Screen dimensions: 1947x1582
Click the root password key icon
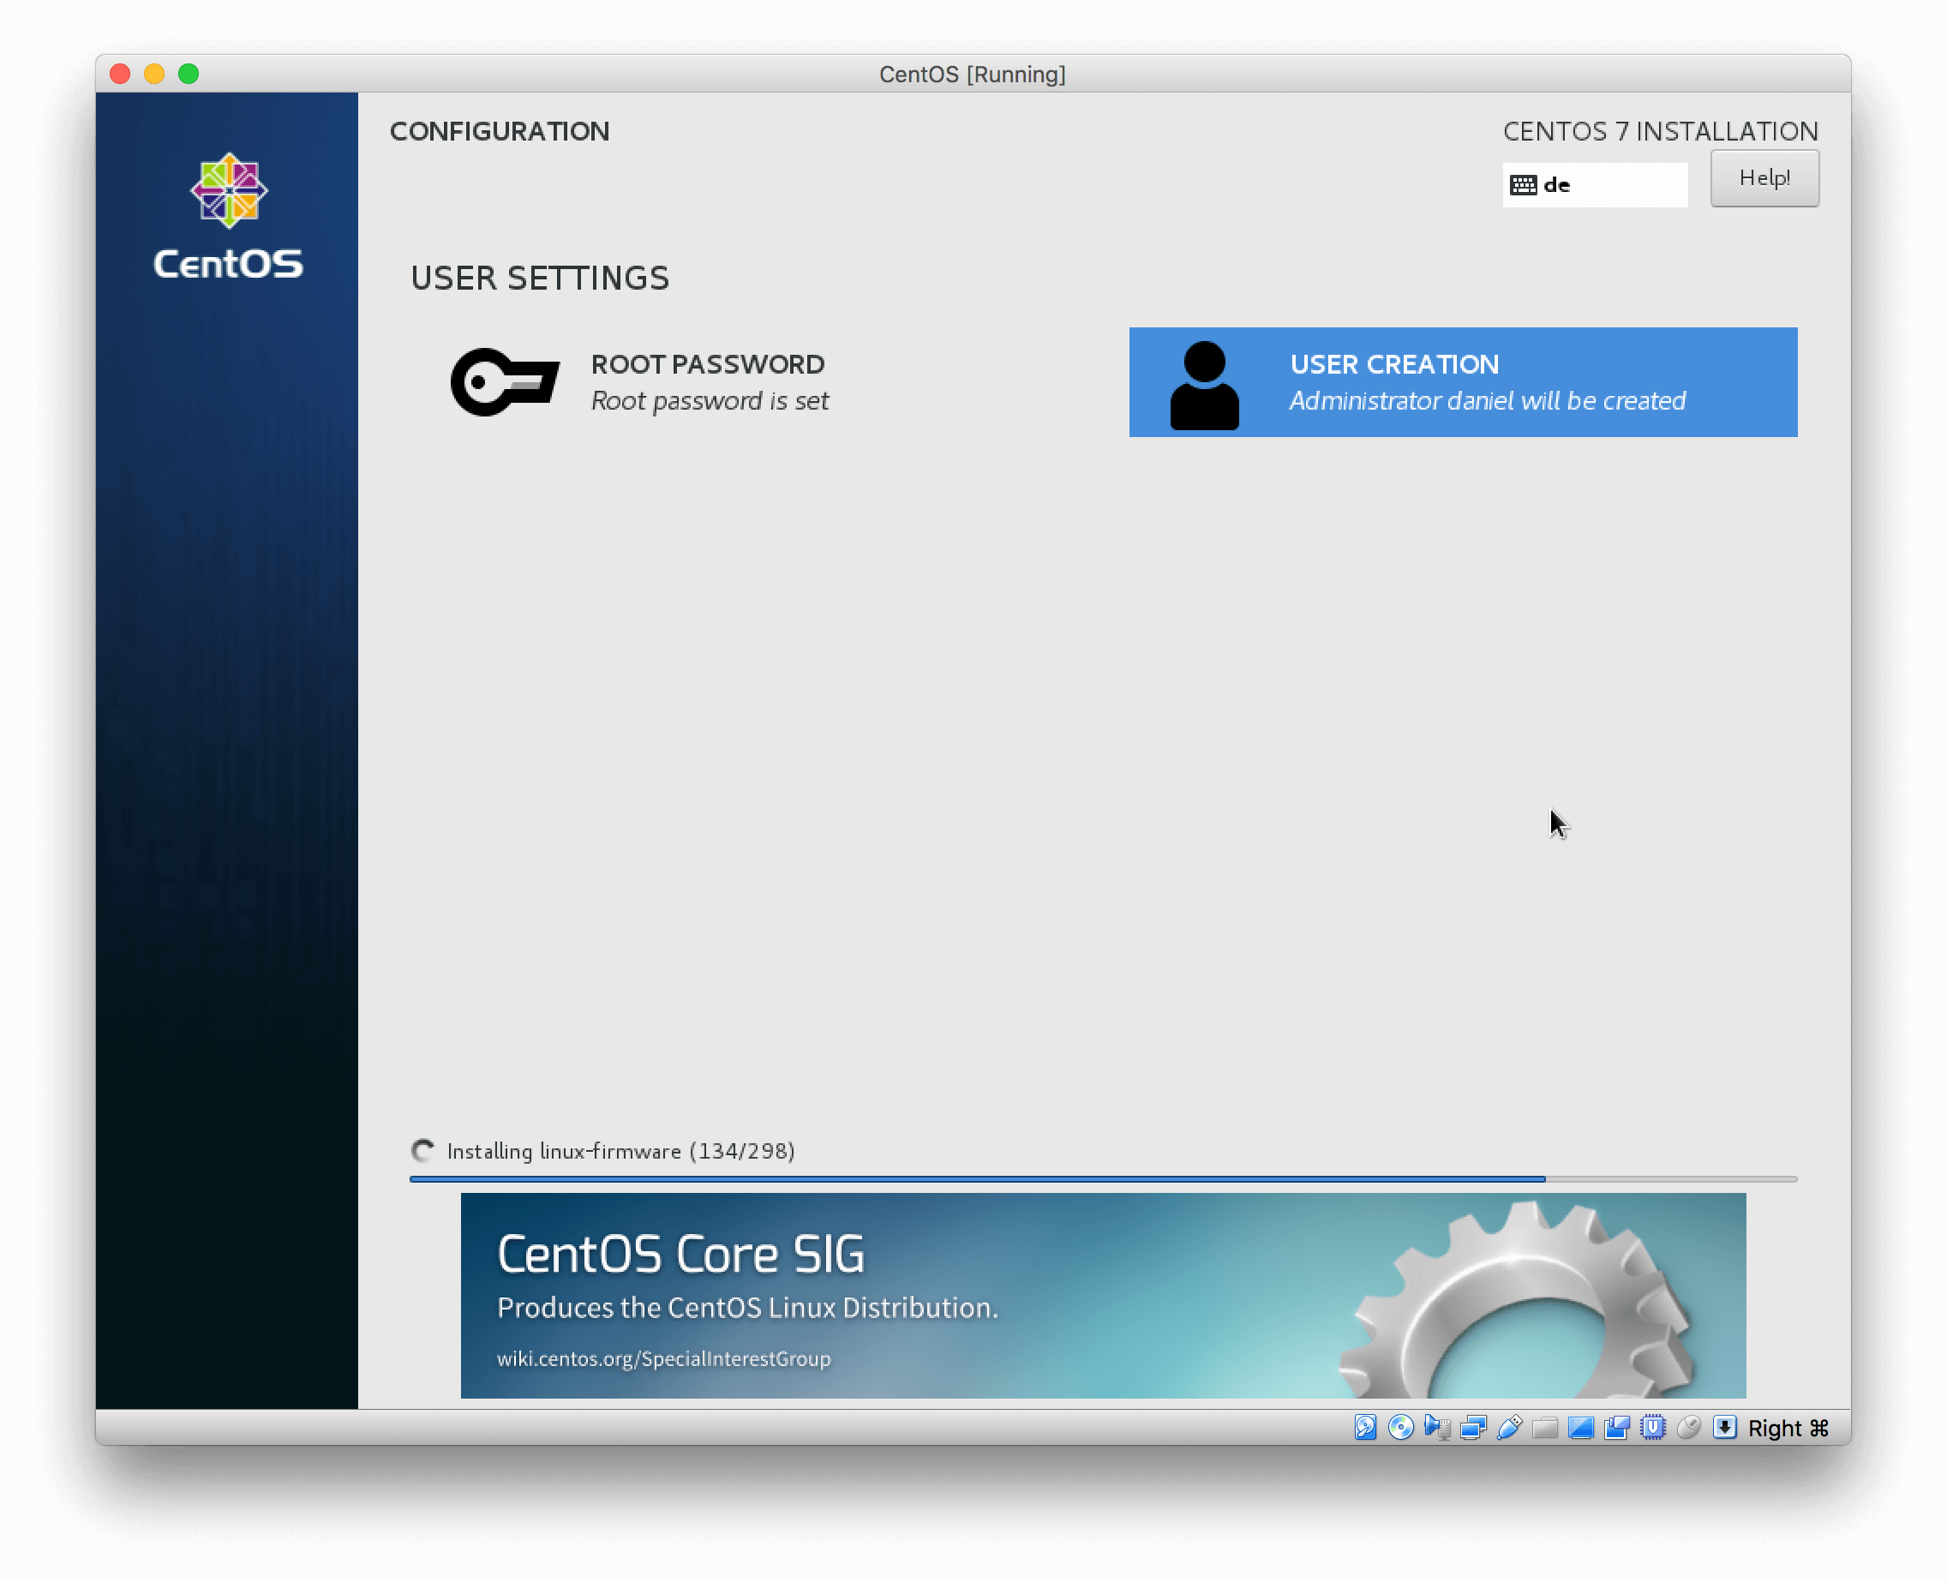click(506, 383)
